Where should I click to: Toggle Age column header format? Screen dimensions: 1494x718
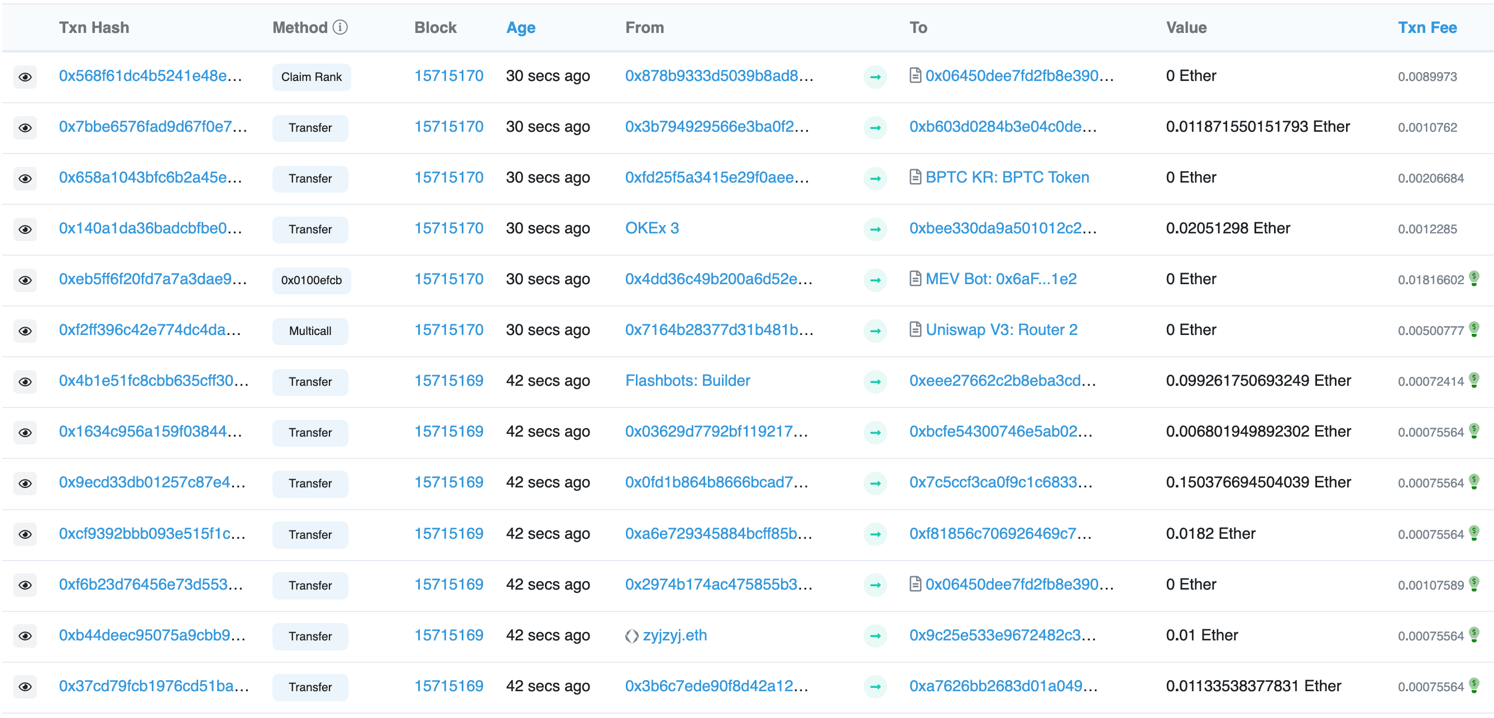pyautogui.click(x=520, y=27)
